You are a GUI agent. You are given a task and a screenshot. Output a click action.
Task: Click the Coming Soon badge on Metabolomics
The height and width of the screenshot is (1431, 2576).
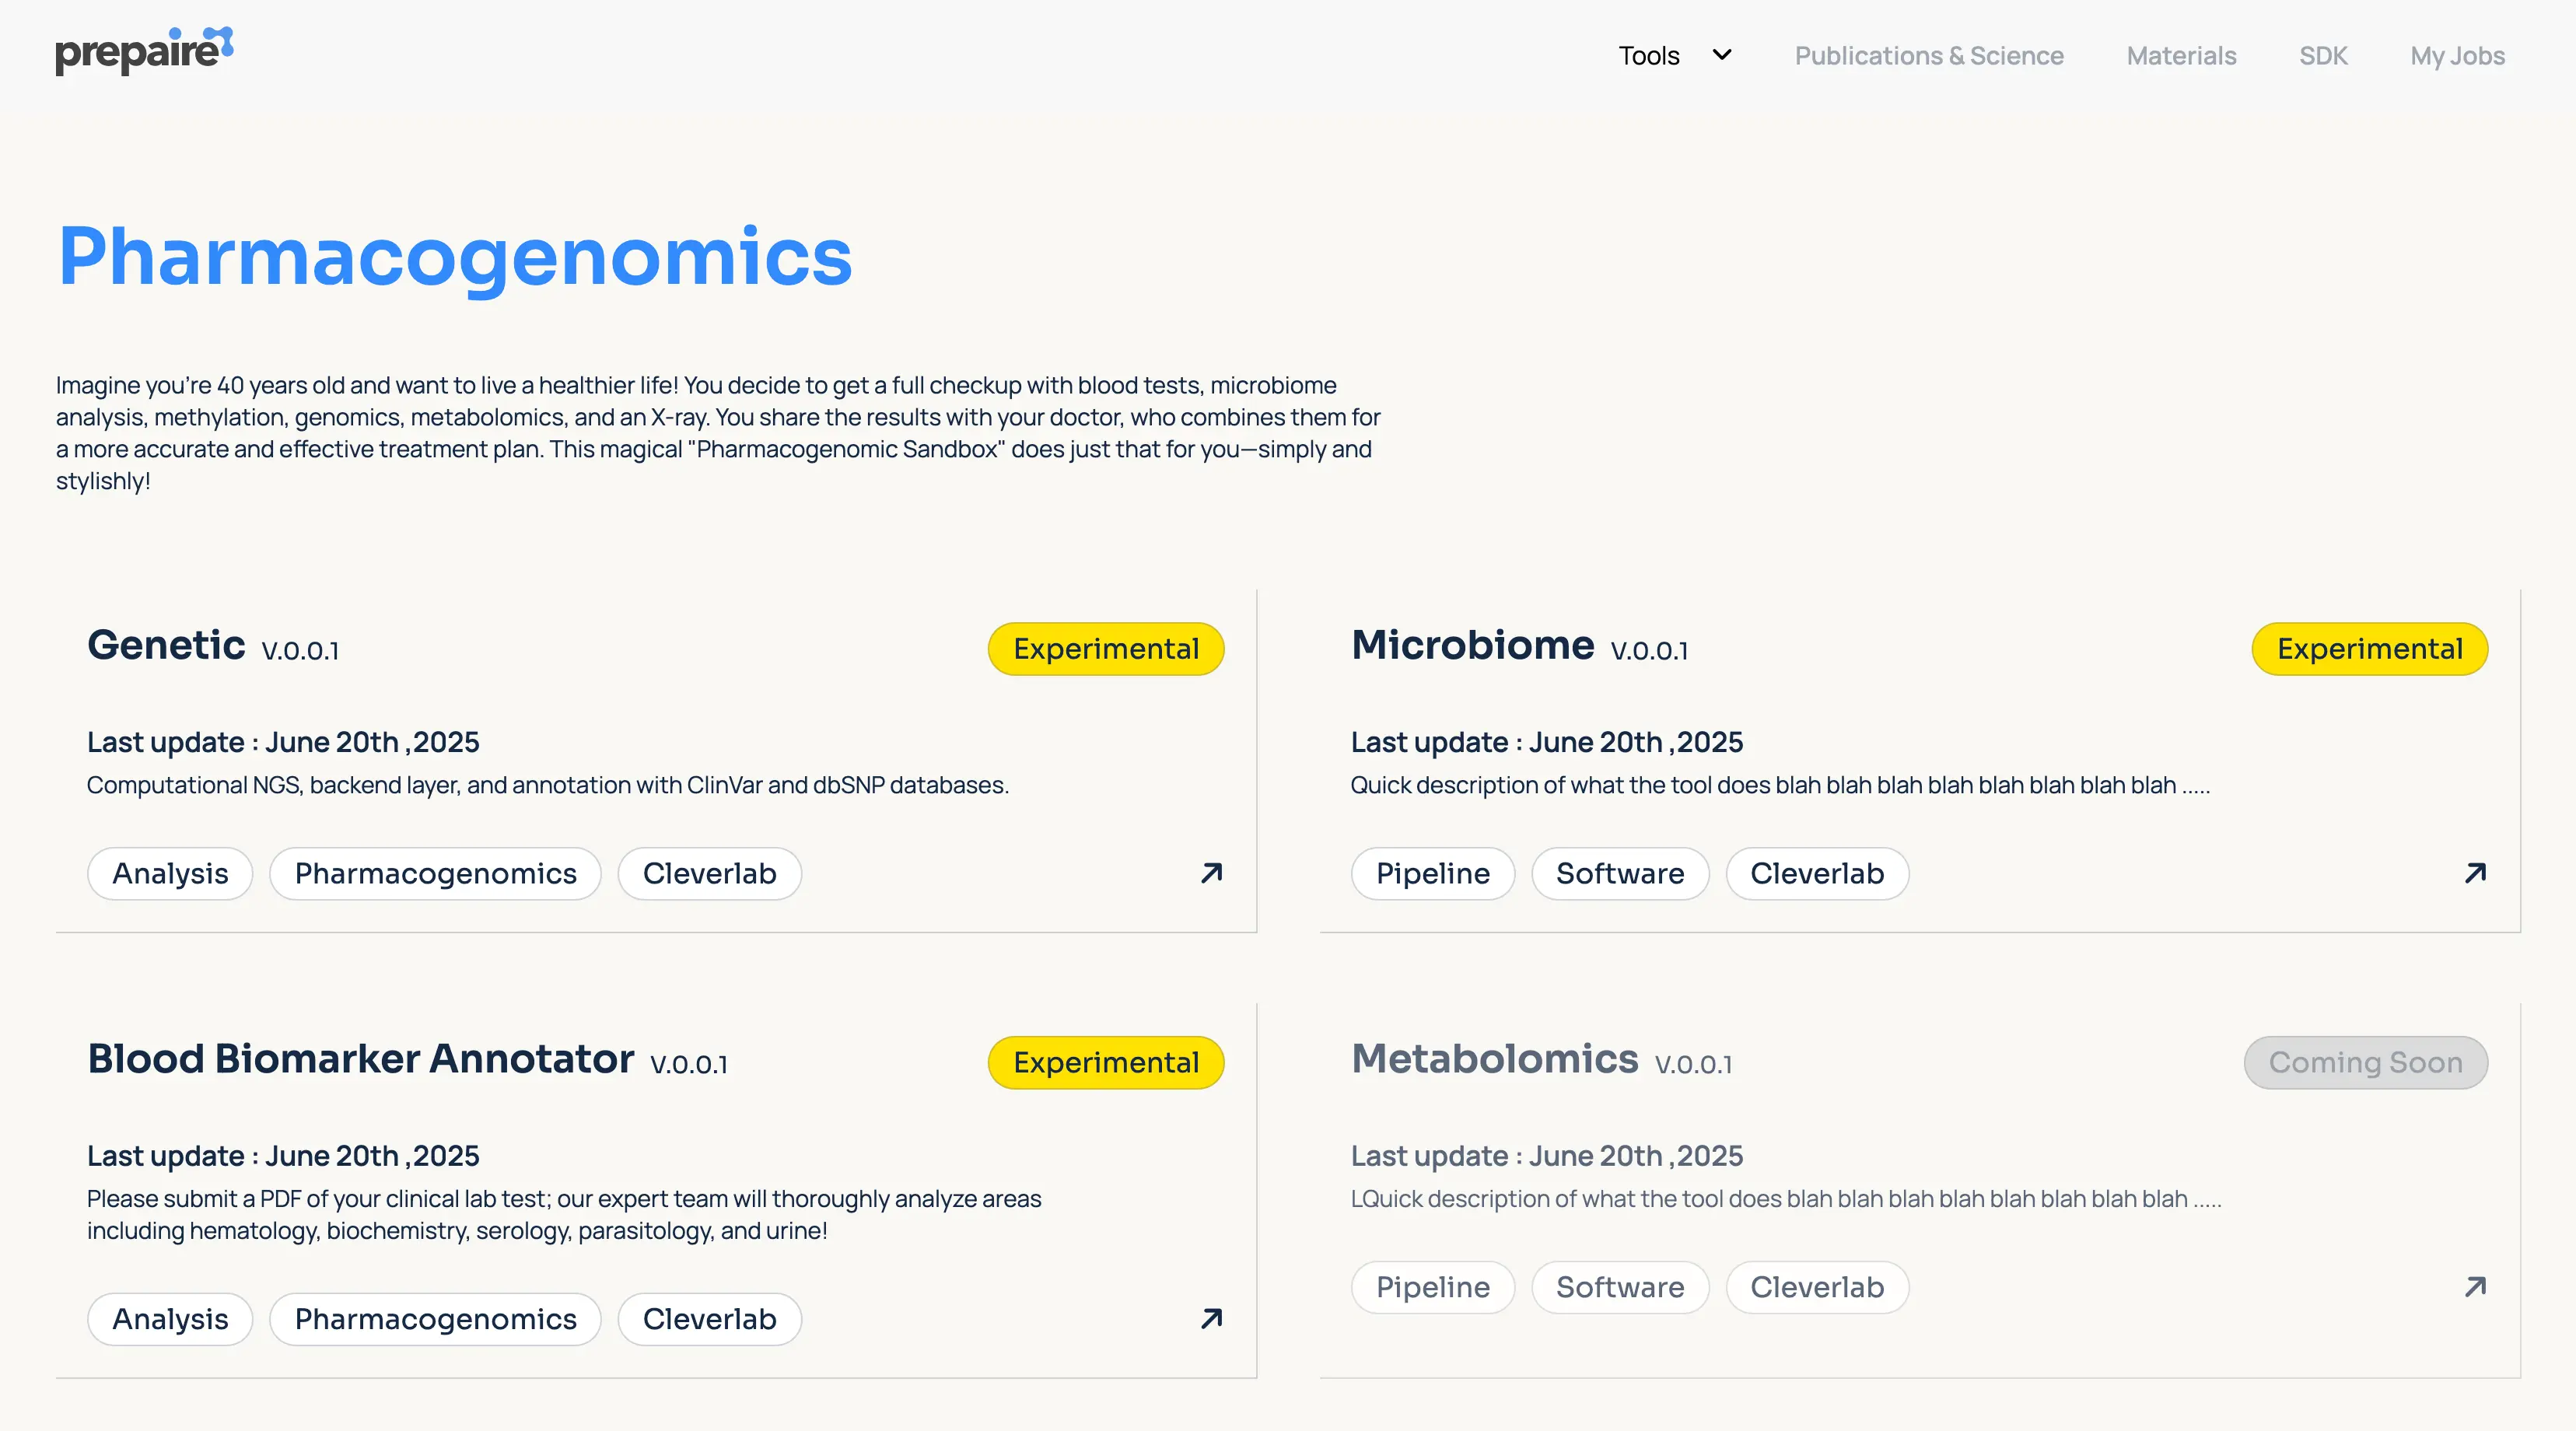pyautogui.click(x=2366, y=1062)
